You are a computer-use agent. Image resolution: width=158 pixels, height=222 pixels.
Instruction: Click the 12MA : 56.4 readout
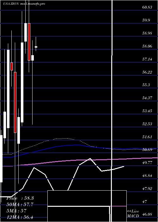click(20, 217)
